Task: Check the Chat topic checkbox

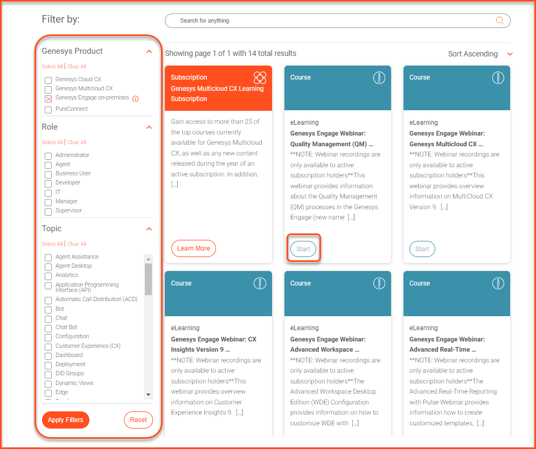Action: [48, 319]
